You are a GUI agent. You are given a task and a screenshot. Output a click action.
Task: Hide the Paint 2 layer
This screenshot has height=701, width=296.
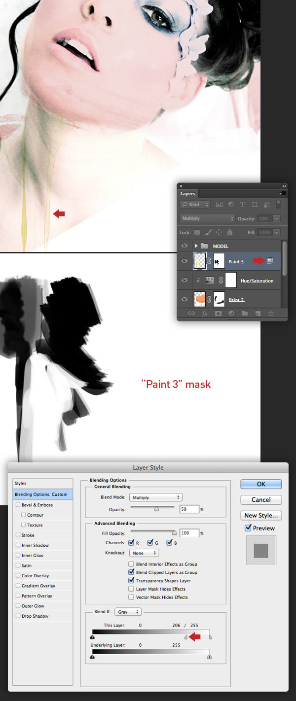185,300
